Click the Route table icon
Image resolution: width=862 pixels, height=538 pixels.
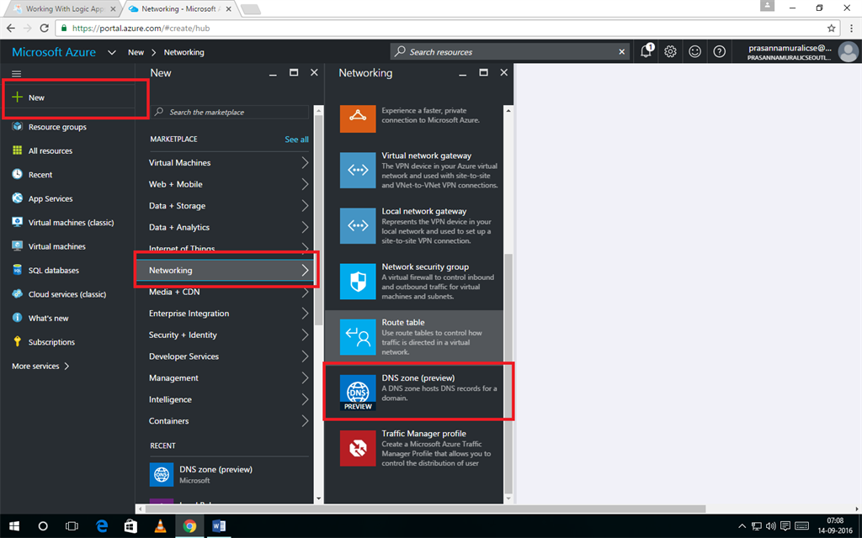click(x=358, y=336)
